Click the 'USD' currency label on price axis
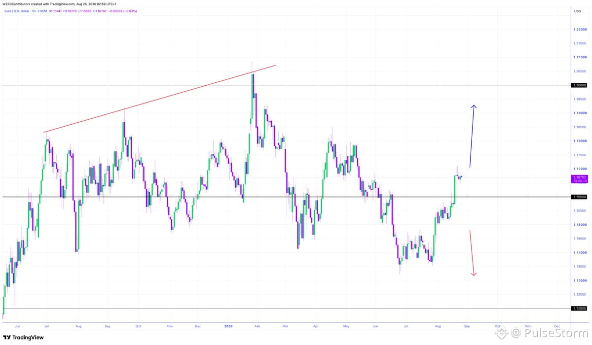 point(577,10)
